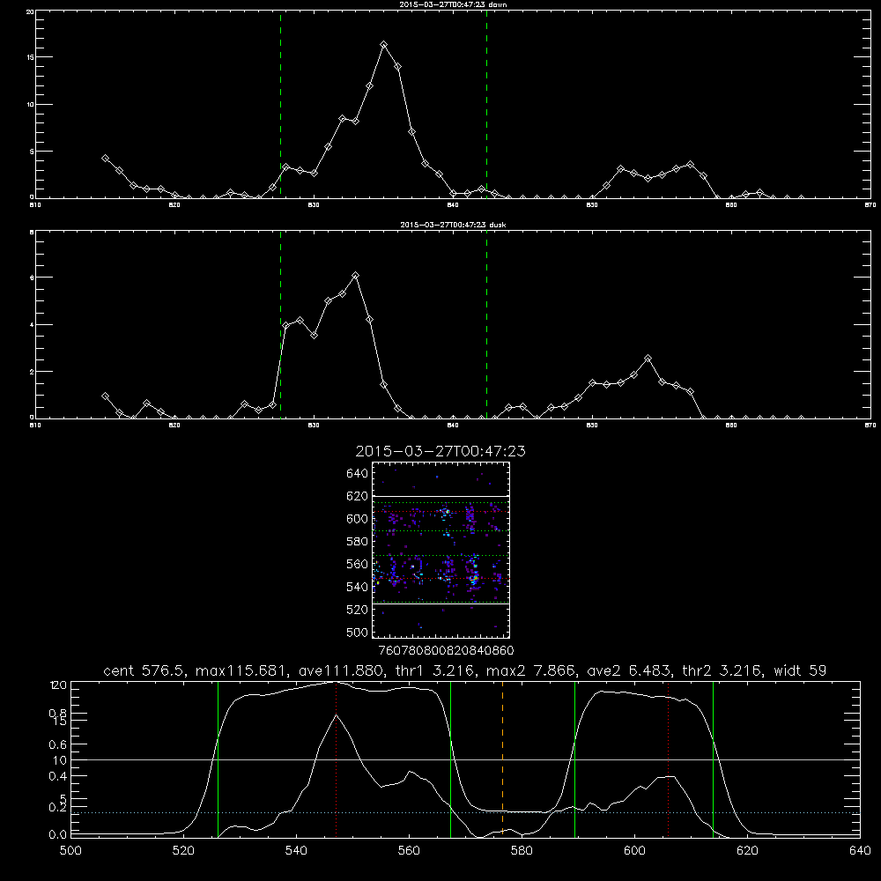This screenshot has height=881, width=881.
Task: Click the '2' y-axis label of dusk plot
Action: click(x=32, y=372)
